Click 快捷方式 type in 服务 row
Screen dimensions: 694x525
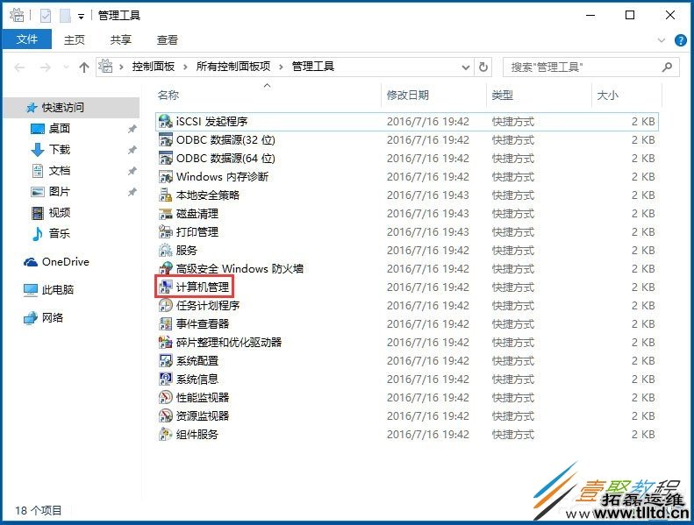(513, 251)
